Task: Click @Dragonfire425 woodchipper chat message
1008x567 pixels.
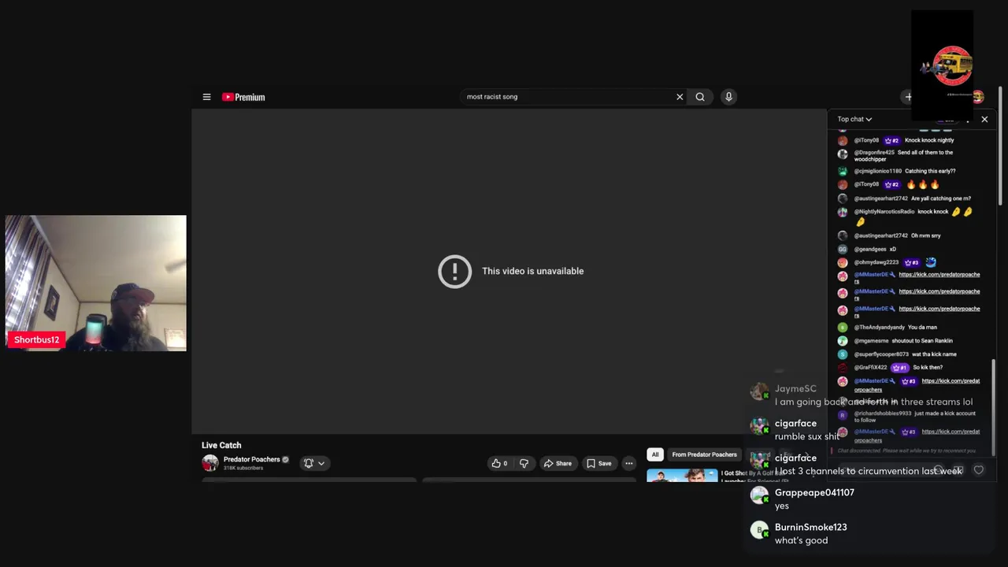Action: (x=910, y=155)
